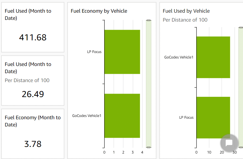Screen dimensions: 243x159
Task: Click the Fuel Used by Vehicle title
Action: pos(186,11)
